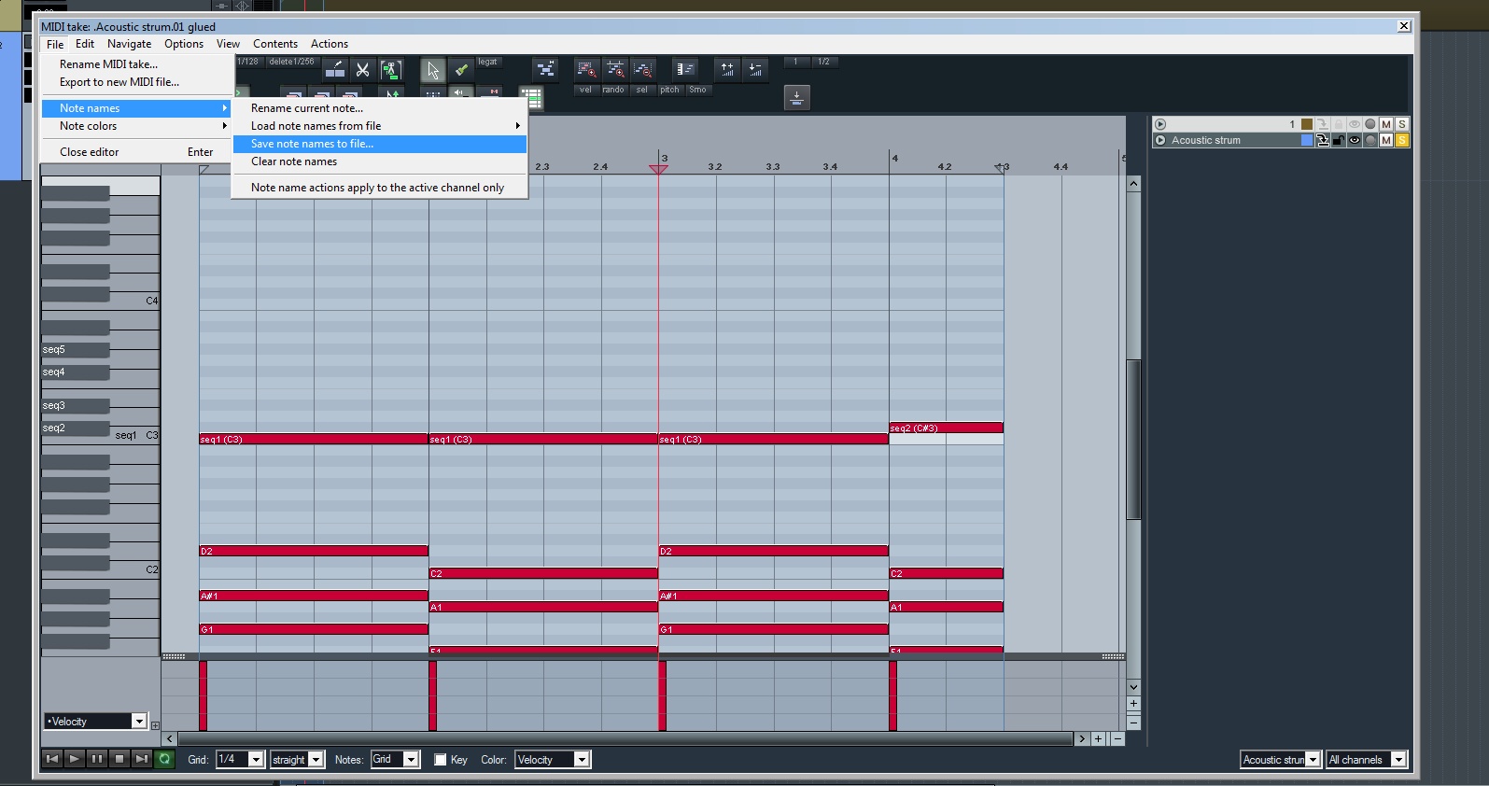Mute the Acoustic strum track
The width and height of the screenshot is (1489, 786).
tap(1386, 141)
